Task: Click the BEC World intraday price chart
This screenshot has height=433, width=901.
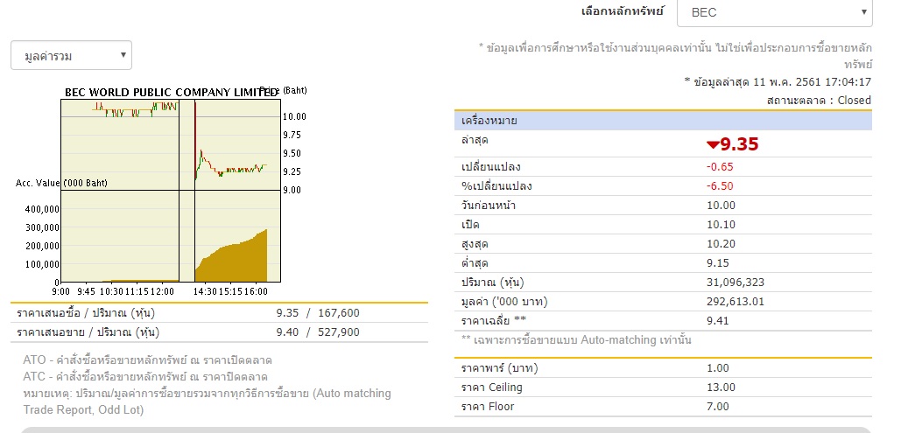Action: click(x=171, y=144)
